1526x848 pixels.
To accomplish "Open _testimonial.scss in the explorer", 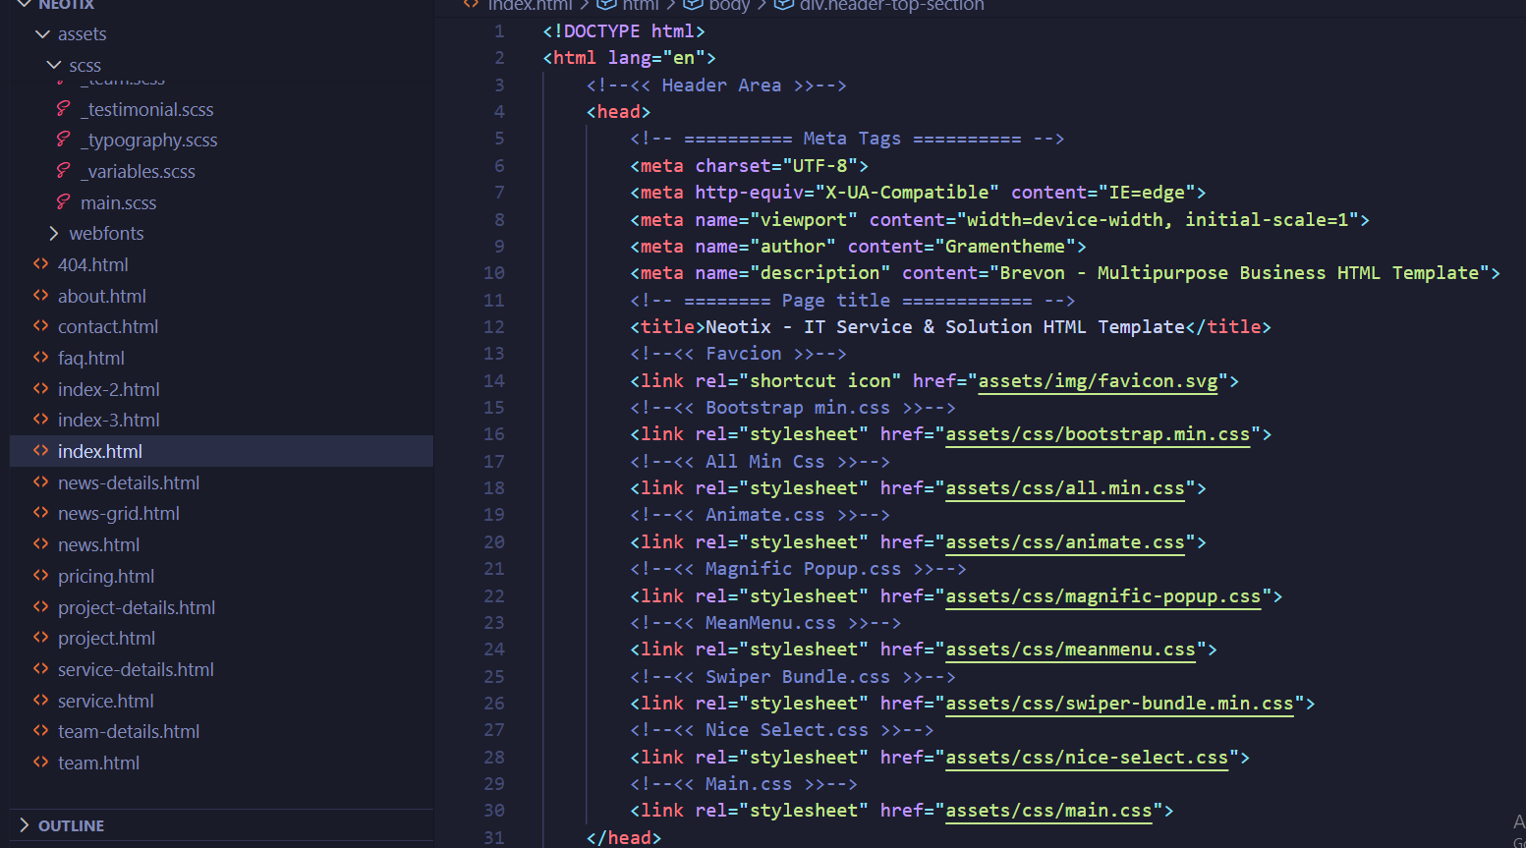I will [147, 109].
